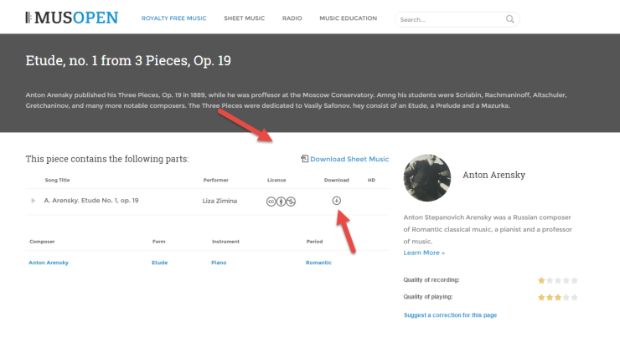The image size is (620, 337).
Task: Rate quality of recording five stars
Action: coord(575,281)
